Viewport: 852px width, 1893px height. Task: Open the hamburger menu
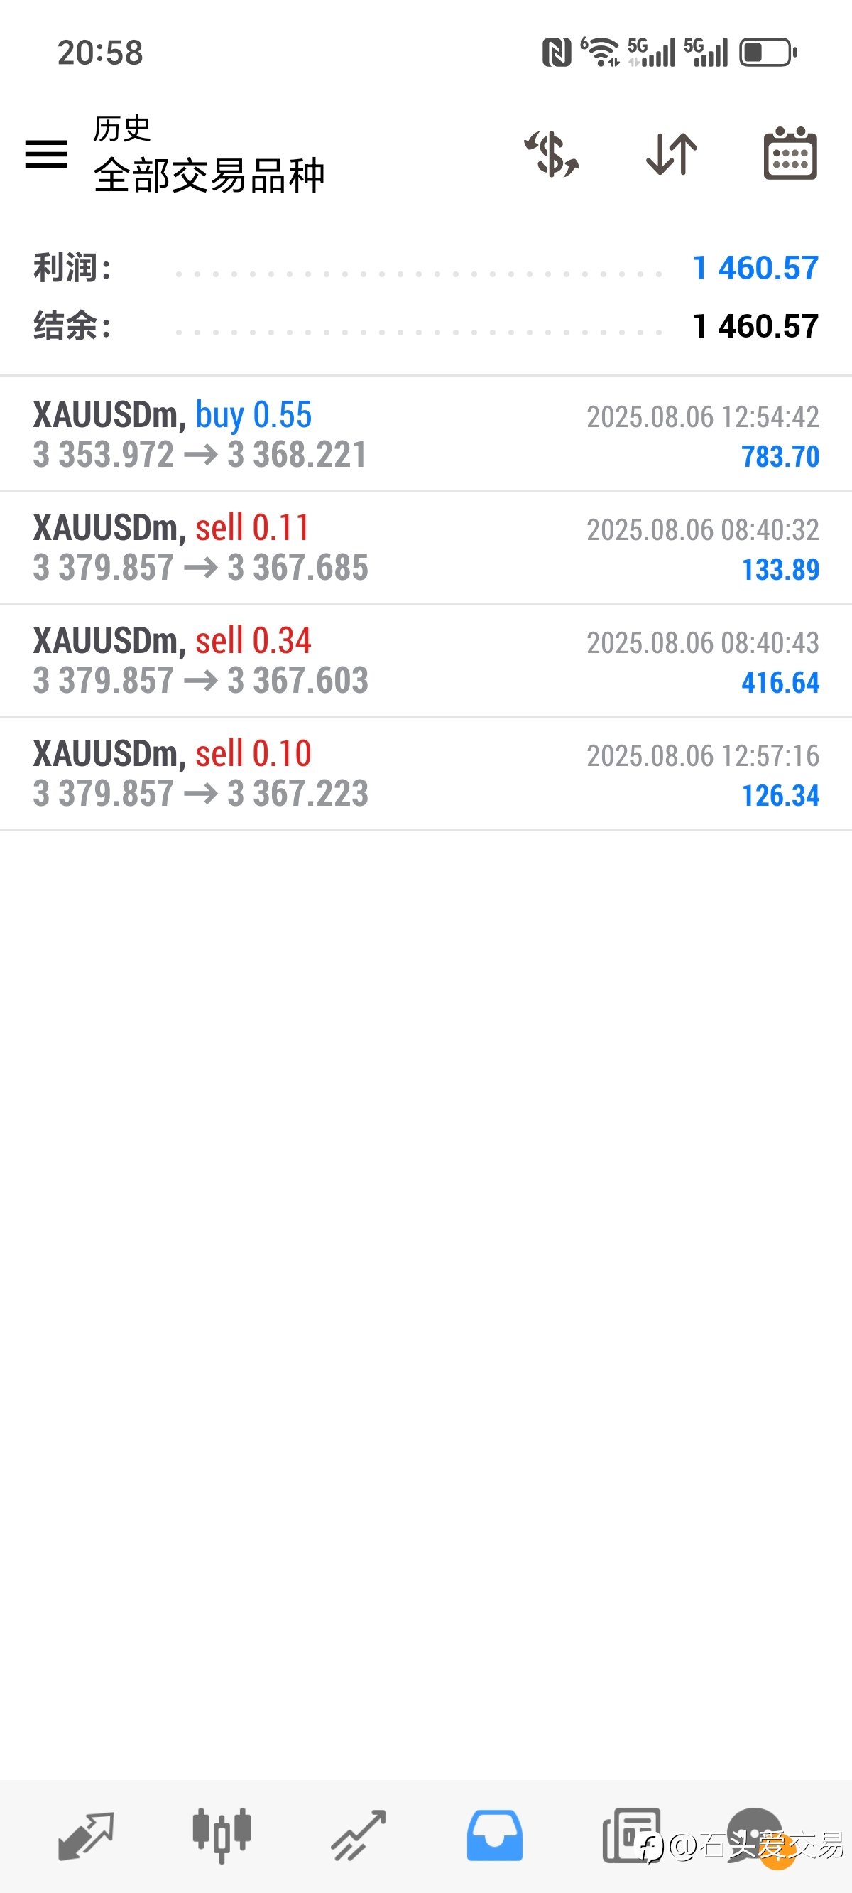tap(46, 153)
